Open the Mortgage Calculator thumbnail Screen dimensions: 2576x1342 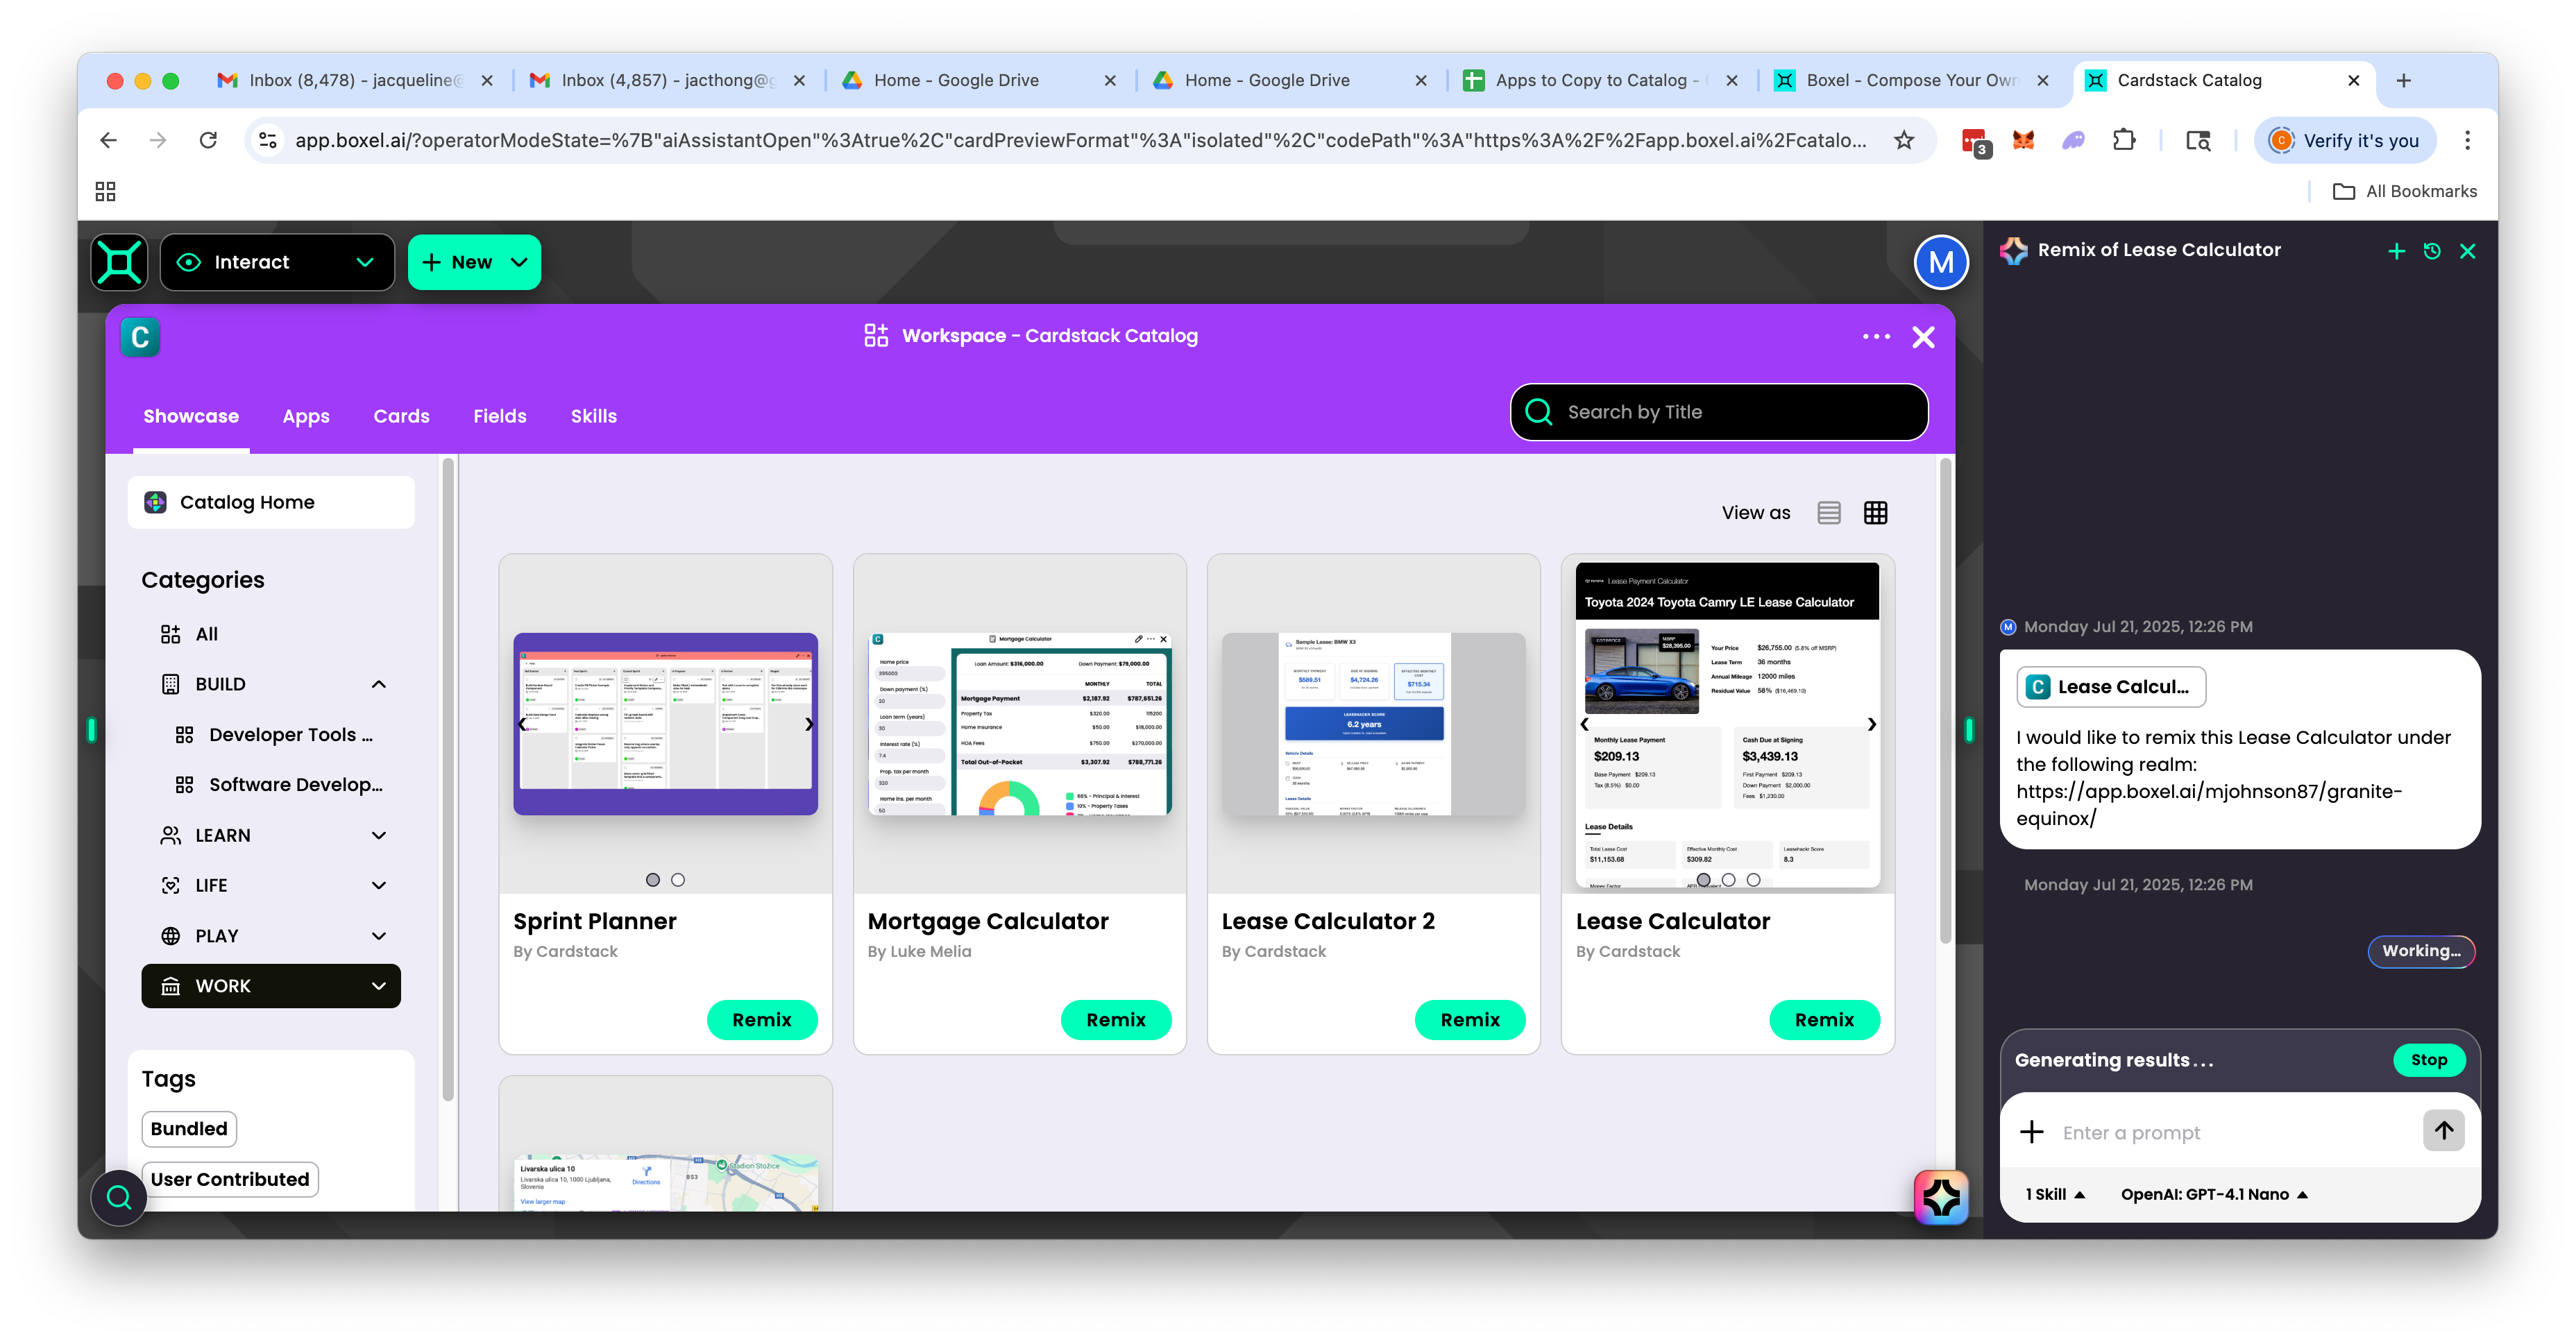[1020, 723]
